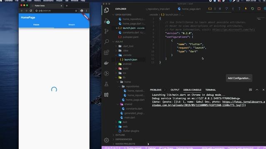The height and width of the screenshot is (149, 266).
Task: Close the Flutter Demo Chrome tab
Action: point(62,6)
